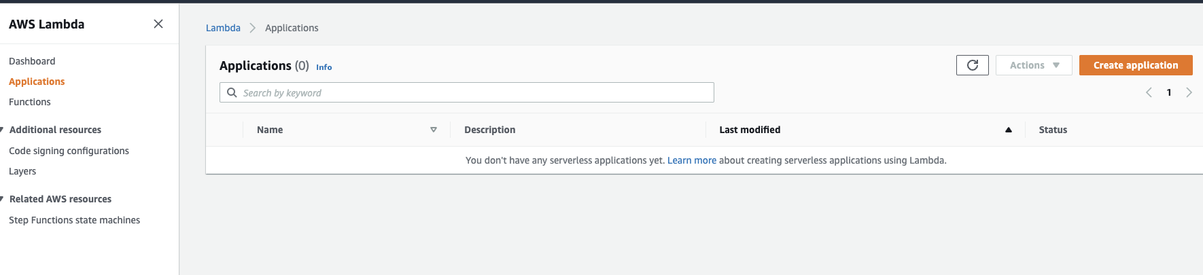Open Step Functions state machines
The height and width of the screenshot is (275, 1203).
click(74, 220)
